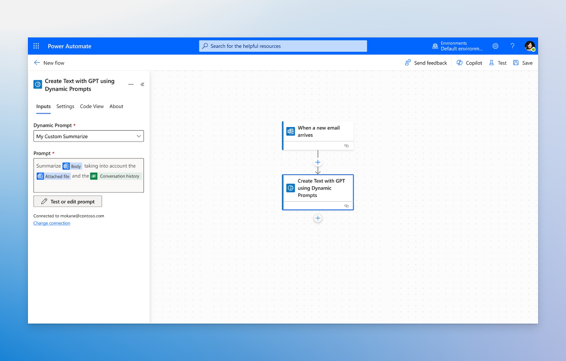566x361 pixels.
Task: Open the user profile avatar
Action: pos(529,46)
